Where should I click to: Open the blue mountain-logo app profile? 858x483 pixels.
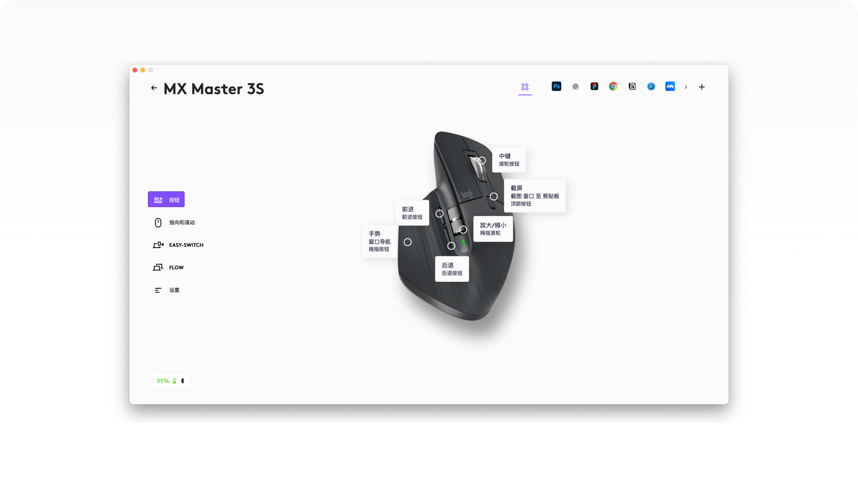[670, 87]
